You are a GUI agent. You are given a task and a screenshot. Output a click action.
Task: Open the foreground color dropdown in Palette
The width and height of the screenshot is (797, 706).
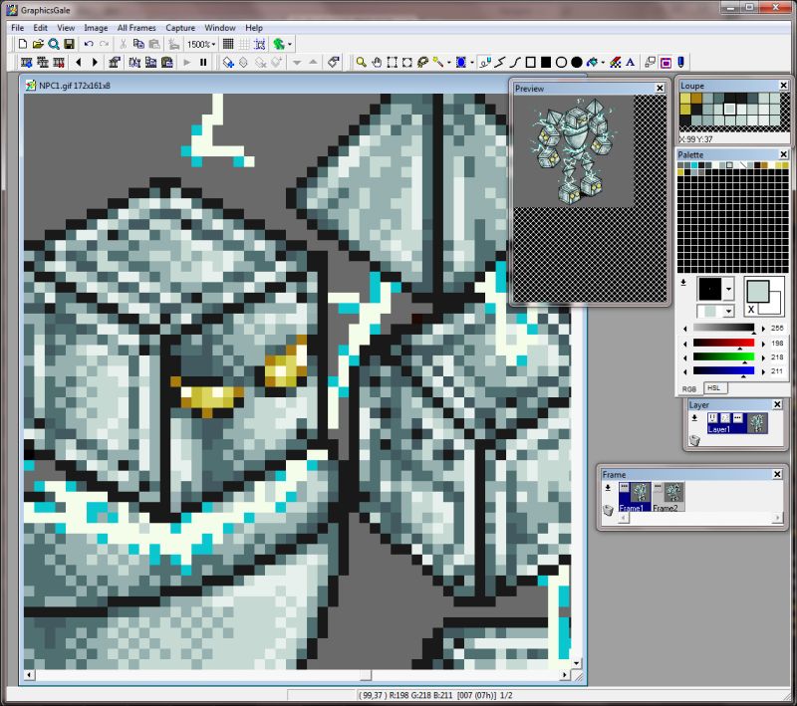[729, 289]
